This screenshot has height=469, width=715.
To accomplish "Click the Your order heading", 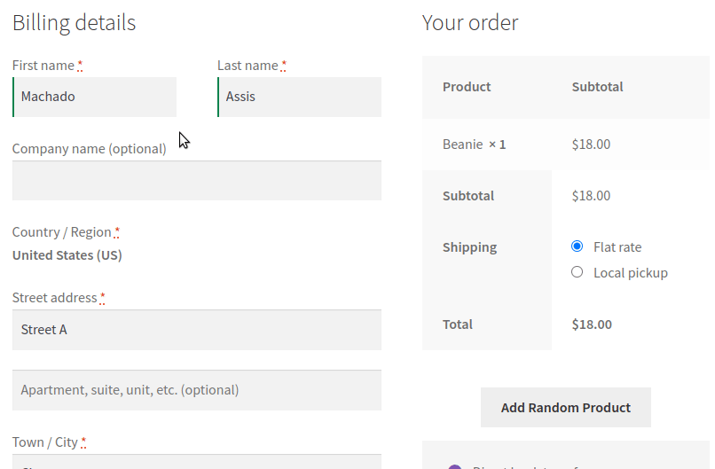I will point(470,23).
